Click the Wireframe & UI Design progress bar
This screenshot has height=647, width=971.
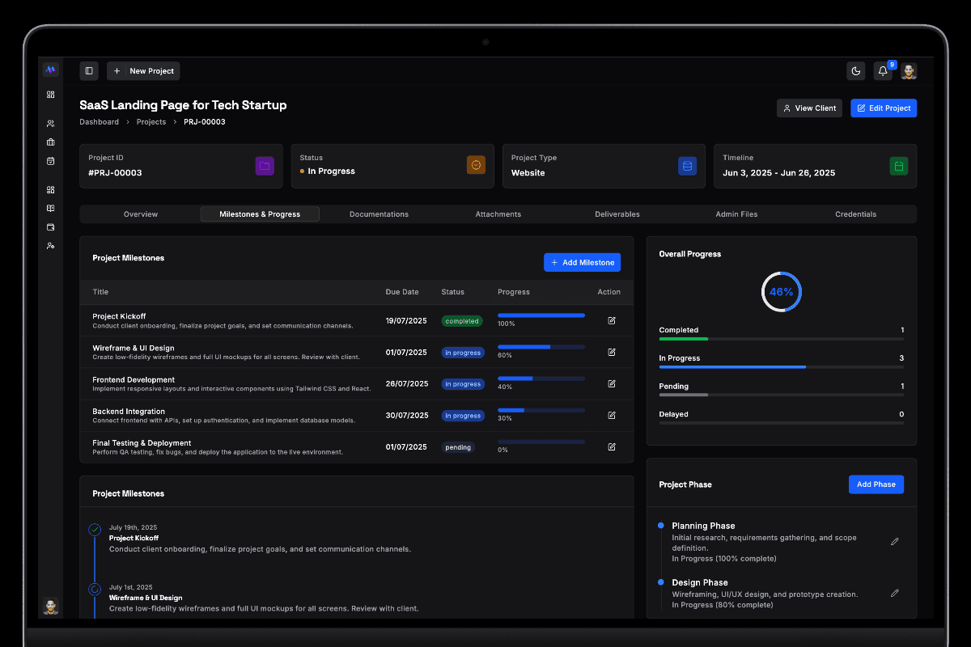(541, 346)
